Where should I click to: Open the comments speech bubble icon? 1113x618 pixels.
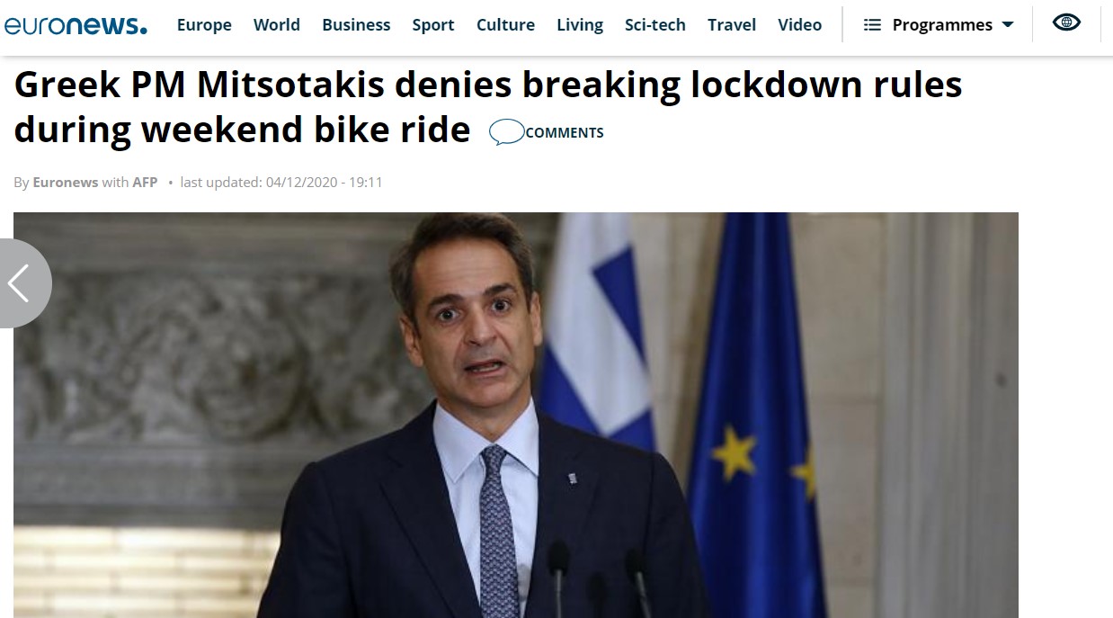click(x=506, y=132)
